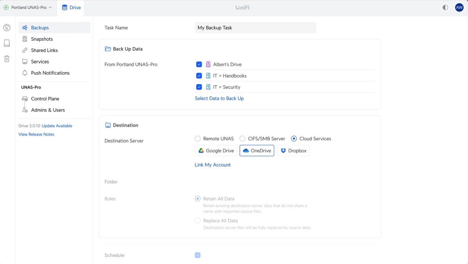Expand the Portland UNAS-Pro device dropdown
468x264 pixels.
(28, 7)
